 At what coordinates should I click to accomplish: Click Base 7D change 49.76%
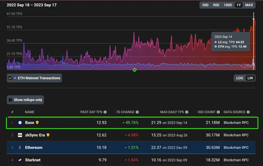tap(130, 123)
